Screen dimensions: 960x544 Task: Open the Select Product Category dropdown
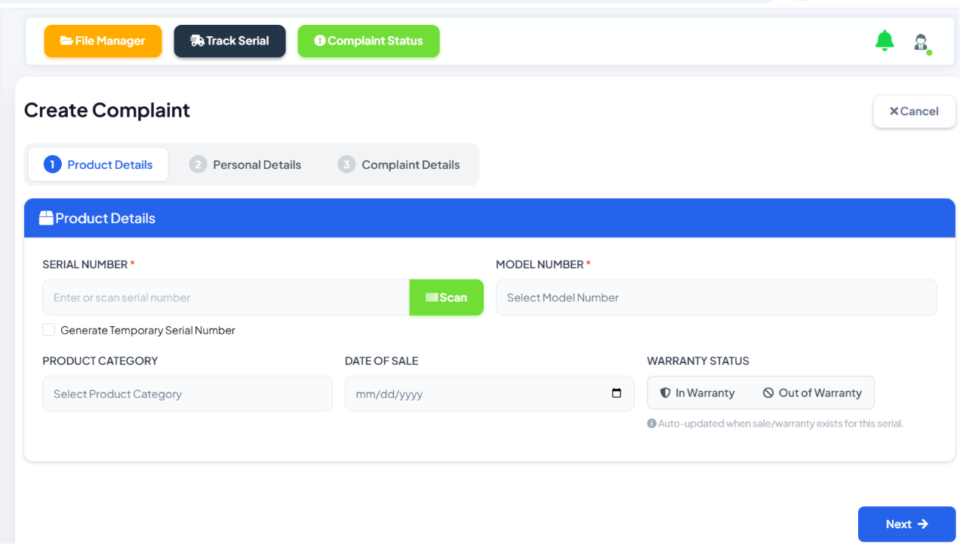coord(187,394)
